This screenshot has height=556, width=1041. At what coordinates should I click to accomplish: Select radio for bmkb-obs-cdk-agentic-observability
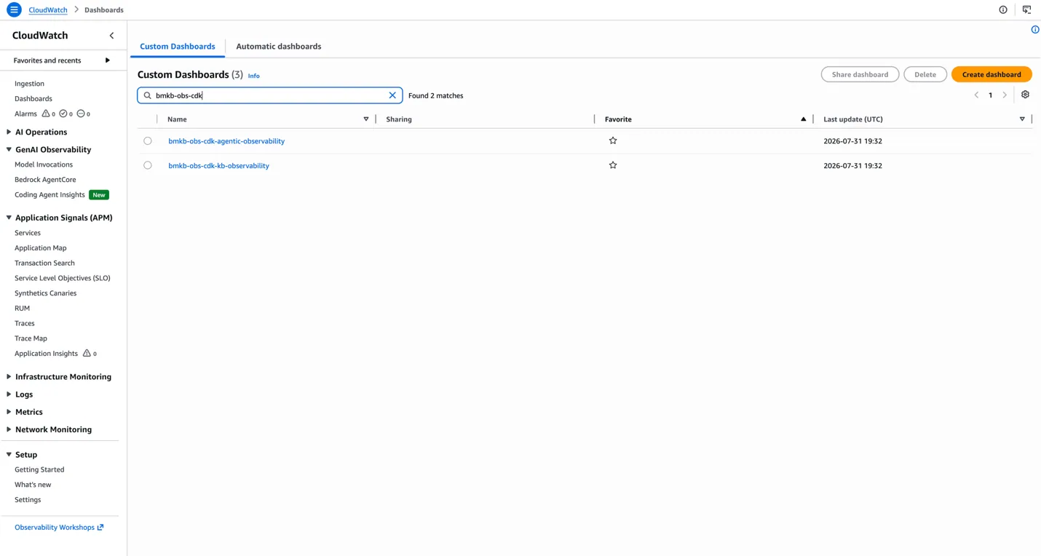[148, 141]
